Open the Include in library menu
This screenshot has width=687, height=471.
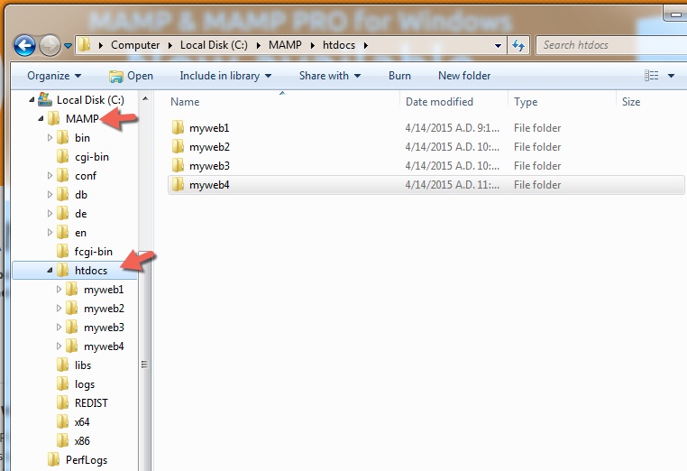(x=225, y=76)
